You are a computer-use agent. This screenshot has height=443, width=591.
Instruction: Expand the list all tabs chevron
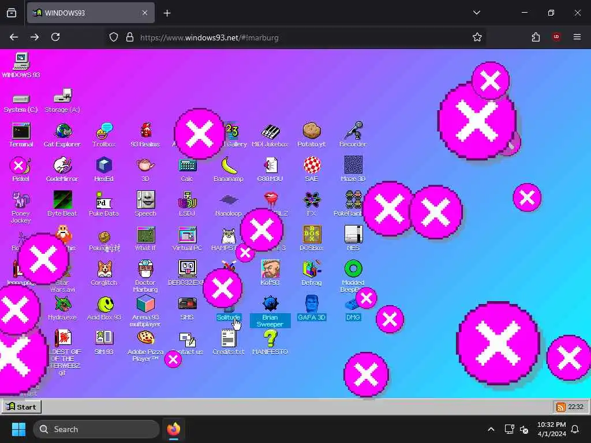pos(476,13)
